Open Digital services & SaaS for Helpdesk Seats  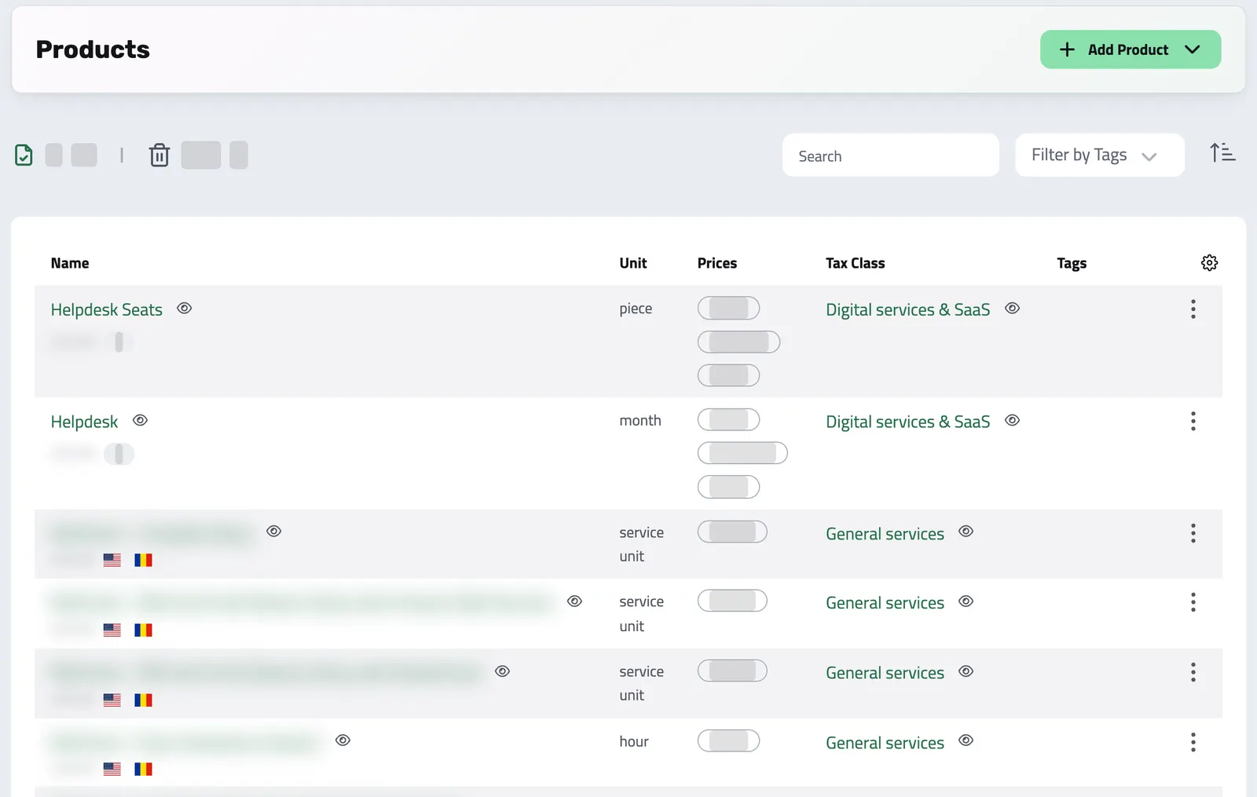(x=907, y=310)
